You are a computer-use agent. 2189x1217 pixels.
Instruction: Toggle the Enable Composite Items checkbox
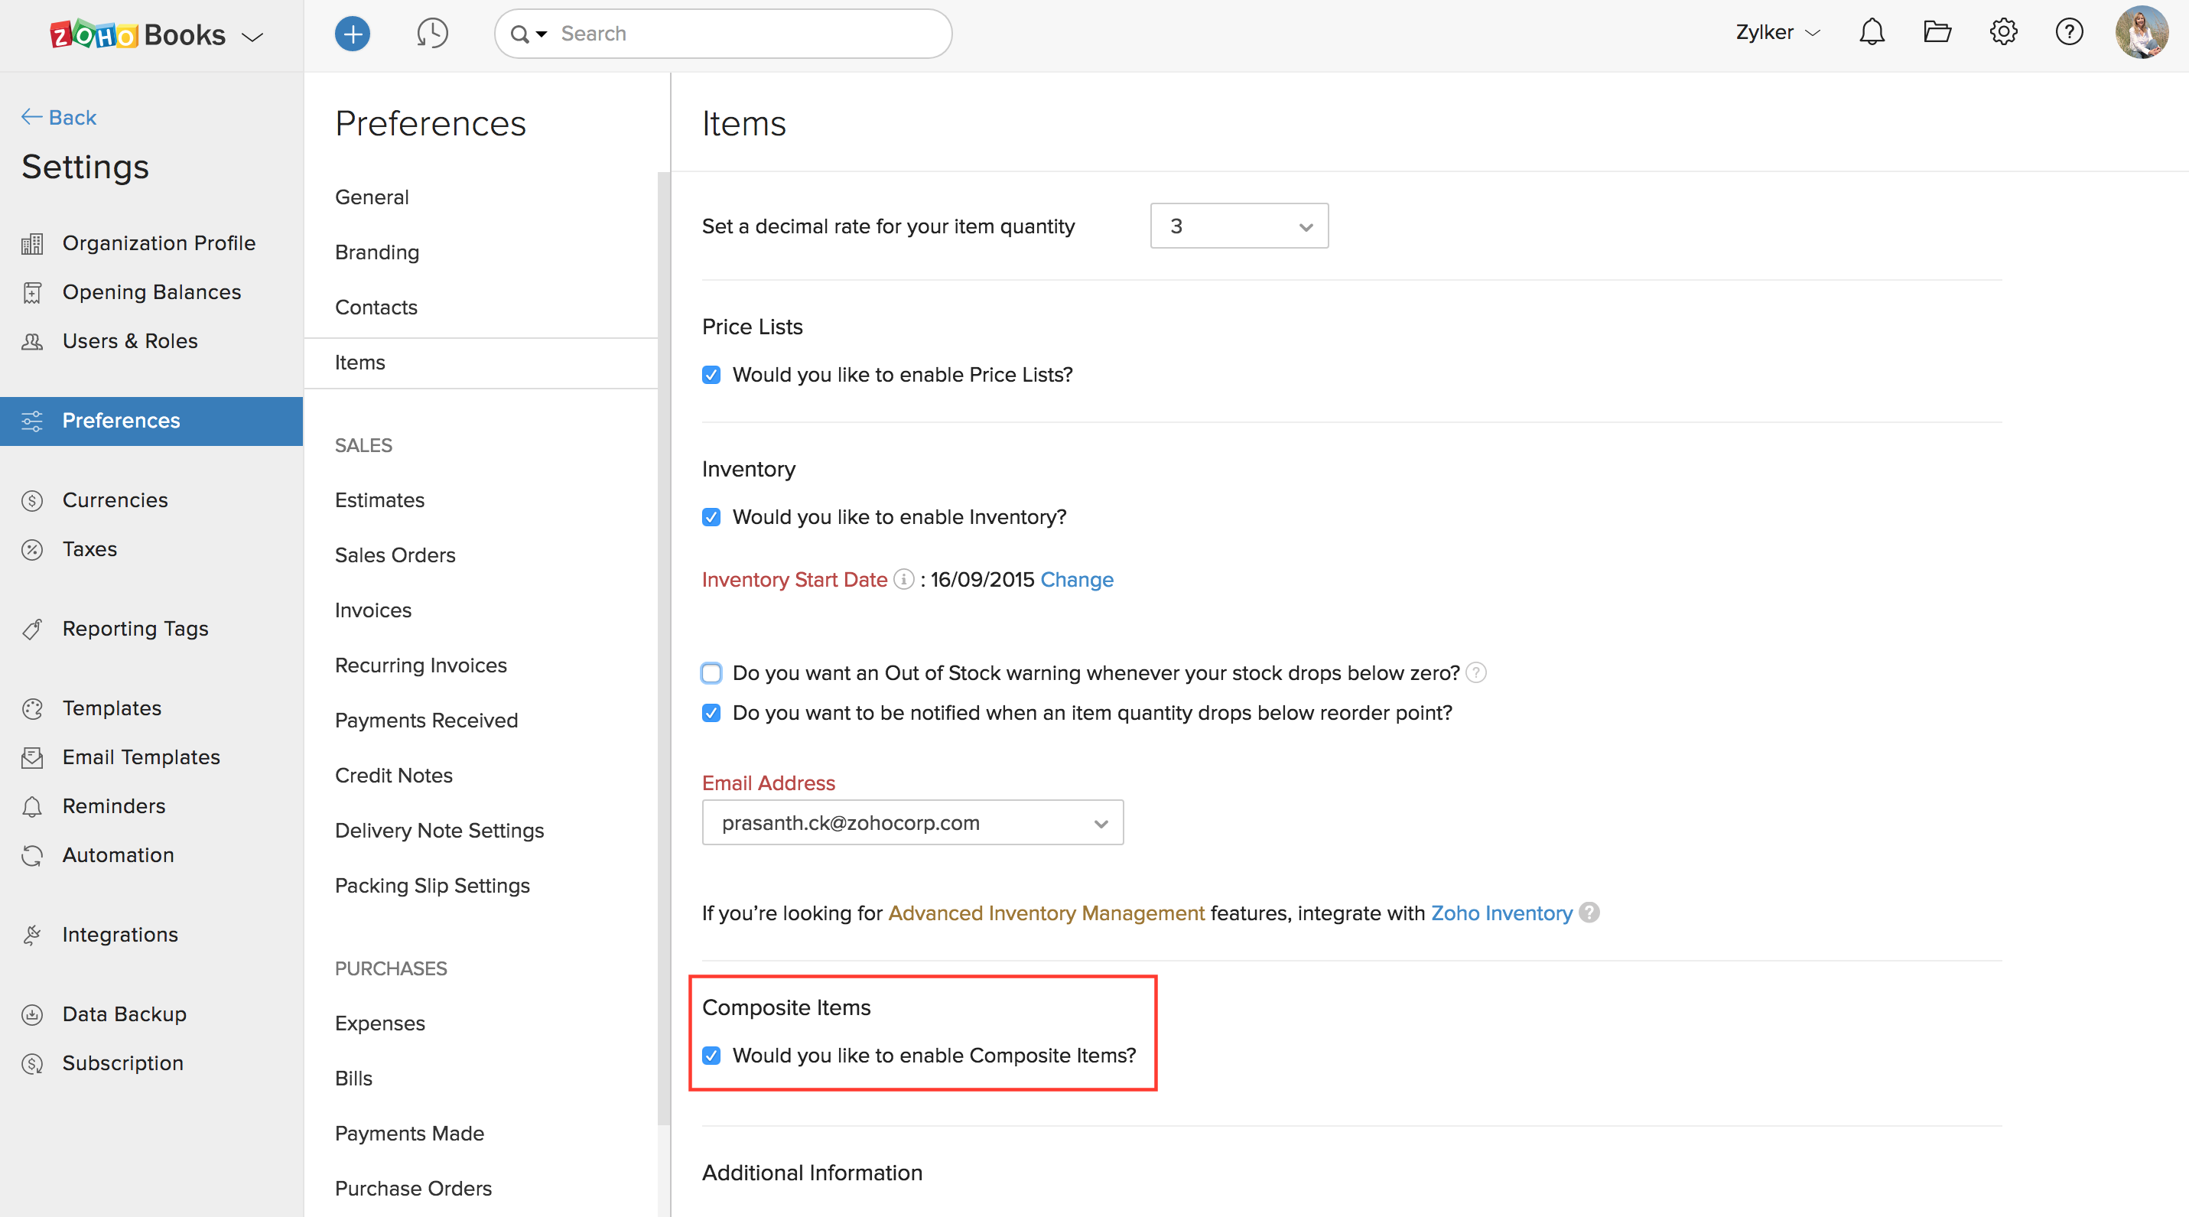click(711, 1055)
